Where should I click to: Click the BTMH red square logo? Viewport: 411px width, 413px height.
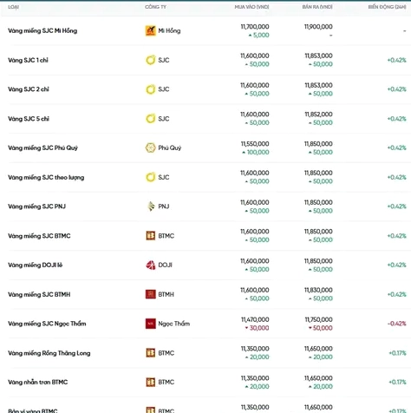coord(150,294)
